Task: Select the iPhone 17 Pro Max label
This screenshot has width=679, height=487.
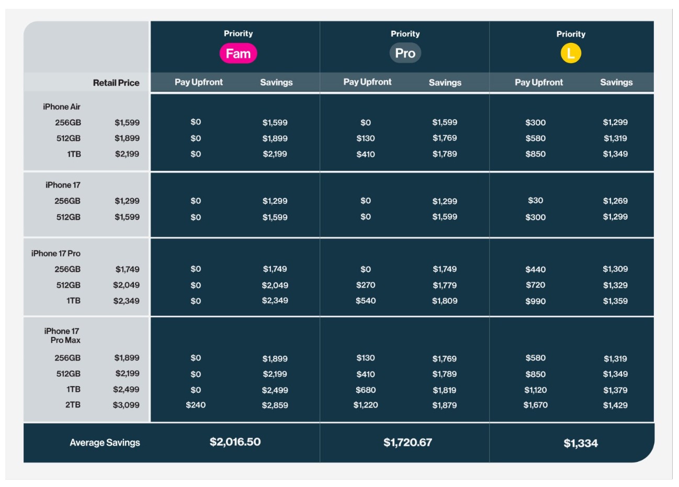Action: pos(62,335)
